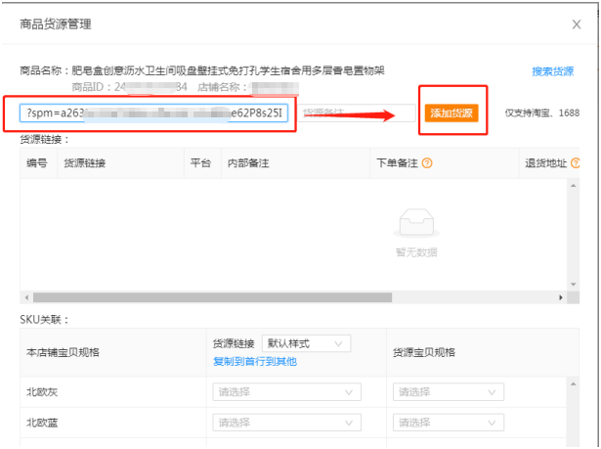
Task: Click the 复制到首行到其他 link
Action: coord(255,362)
